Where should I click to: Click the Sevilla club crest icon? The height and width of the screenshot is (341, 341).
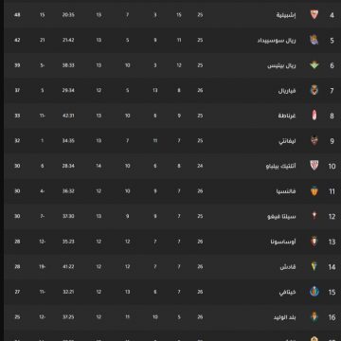pos(314,14)
